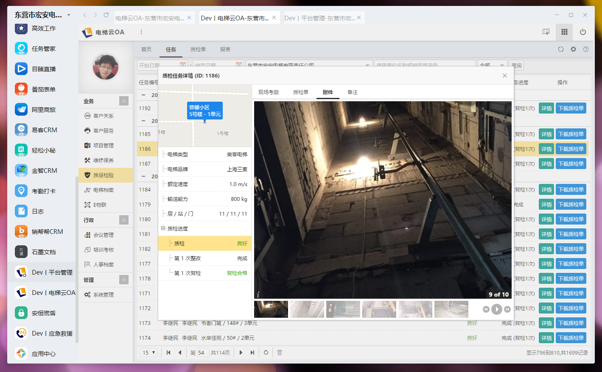Screen dimensions: 602x372
Task: Click 下载质检单 for task 1185
Action: click(571, 134)
